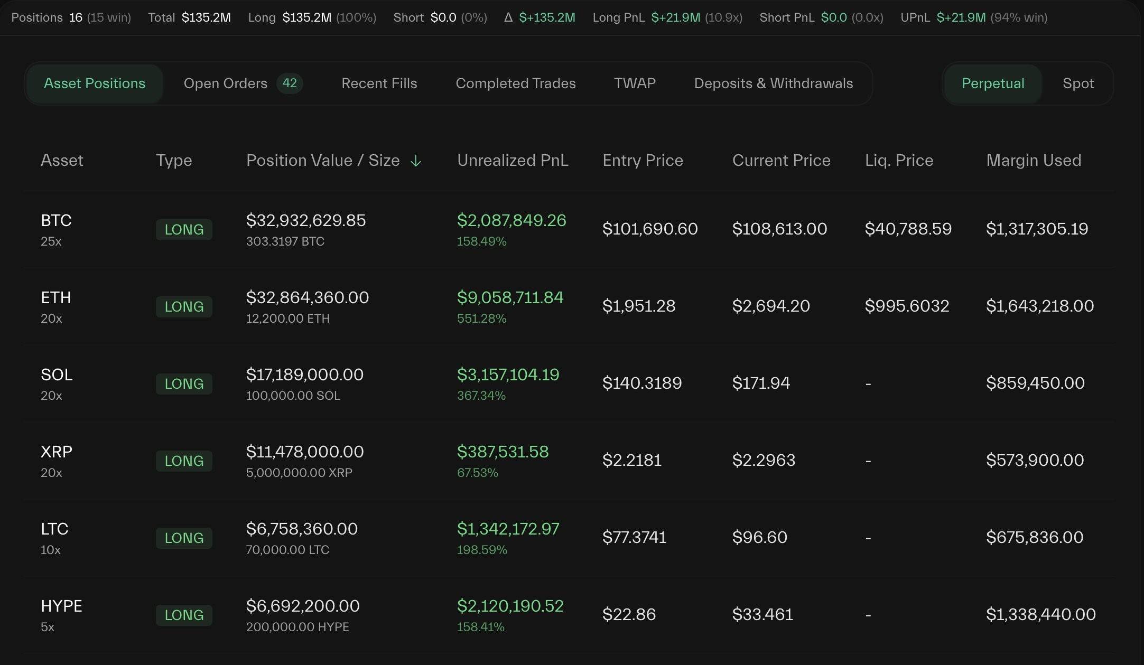This screenshot has height=665, width=1144.
Task: Click the LONG badge in the HYPE row
Action: (x=184, y=615)
